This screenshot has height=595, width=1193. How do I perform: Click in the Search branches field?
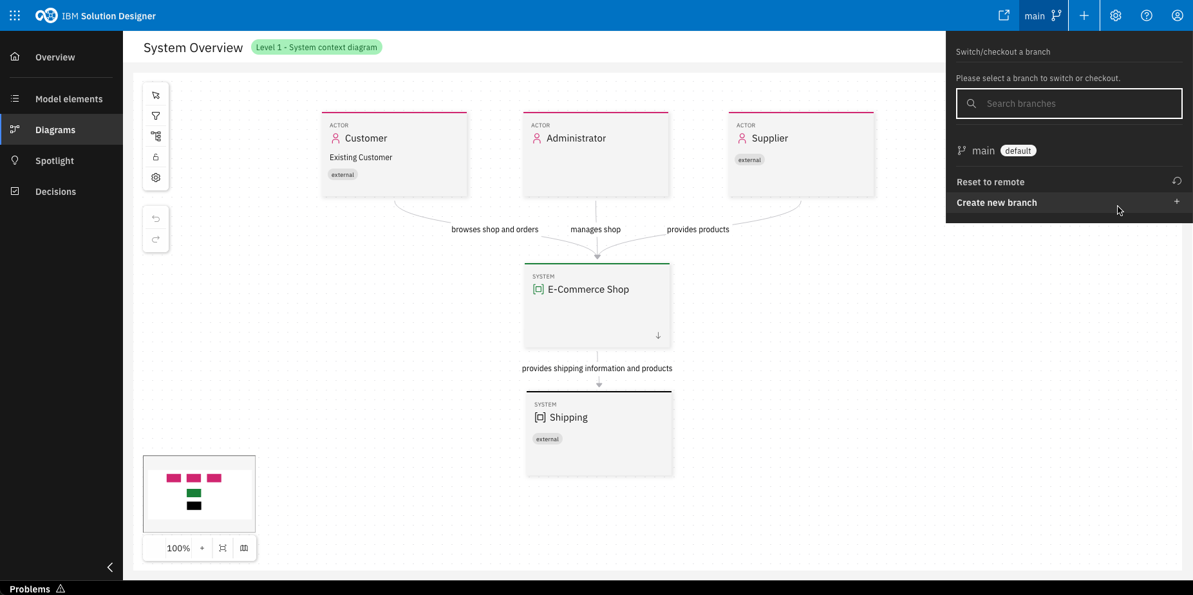point(1069,104)
